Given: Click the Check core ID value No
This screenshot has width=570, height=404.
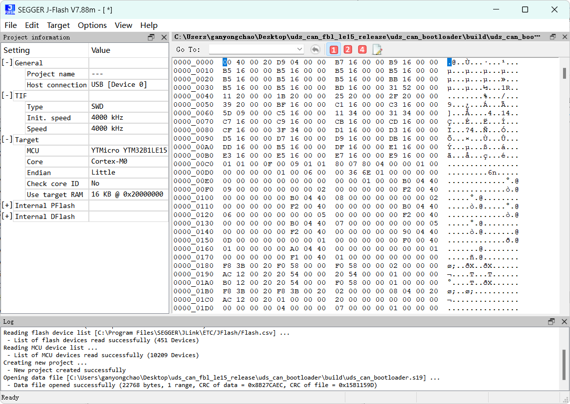Looking at the screenshot, I should tap(129, 183).
